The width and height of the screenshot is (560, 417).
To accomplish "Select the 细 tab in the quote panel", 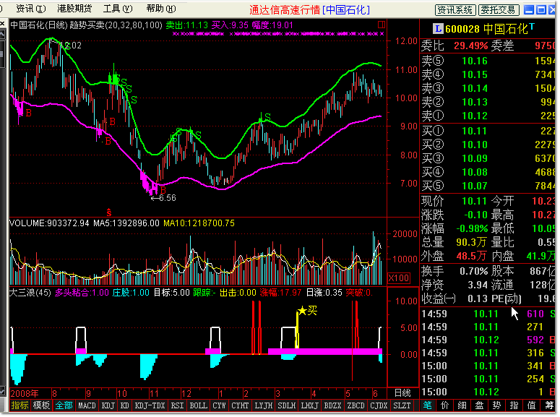I will 462,405.
